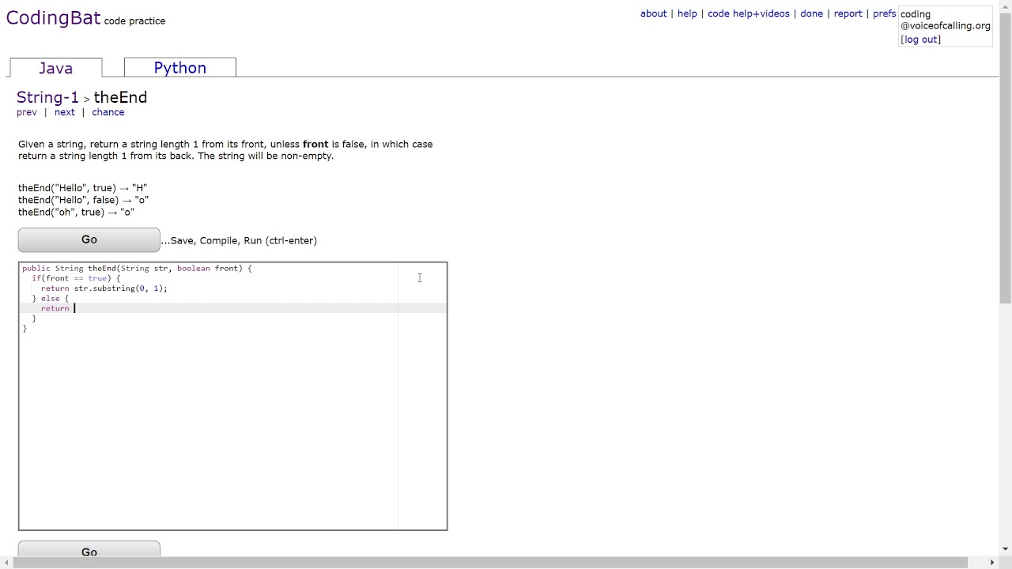Click the bottom Go button below editor
This screenshot has width=1012, height=569.
click(89, 551)
